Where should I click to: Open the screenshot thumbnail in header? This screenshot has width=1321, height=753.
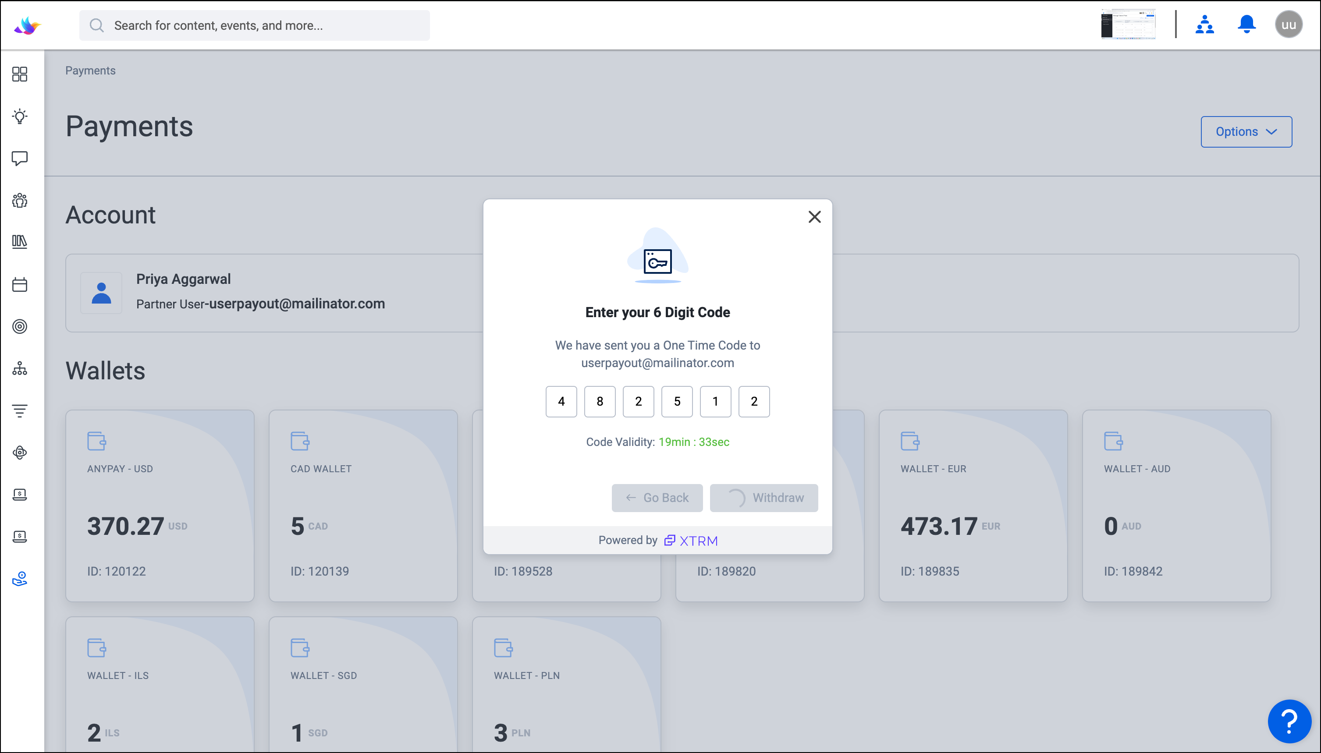pyautogui.click(x=1128, y=24)
